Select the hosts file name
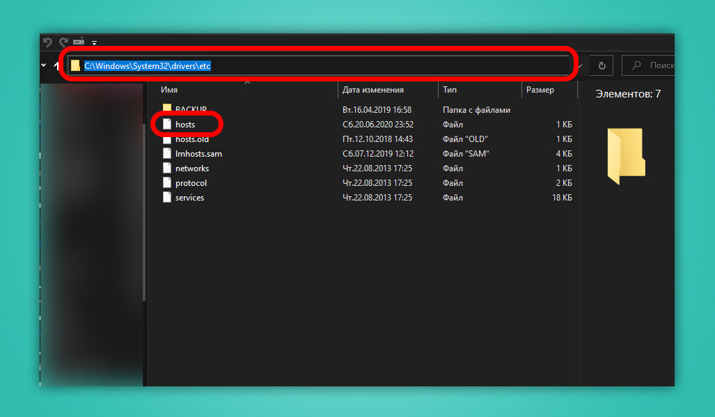 [185, 125]
